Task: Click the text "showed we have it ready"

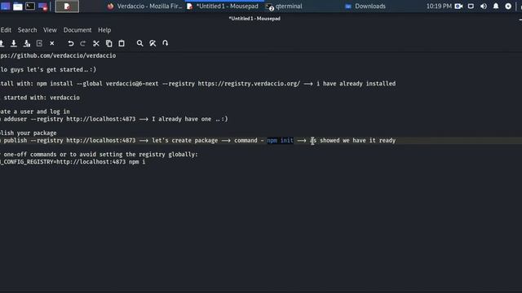Action: pos(358,140)
